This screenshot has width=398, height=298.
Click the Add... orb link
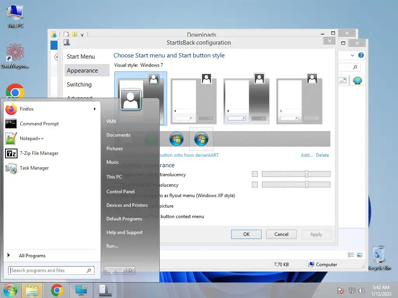(307, 155)
